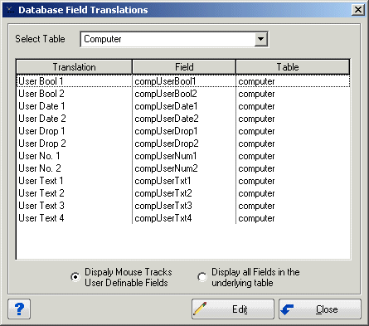The height and width of the screenshot is (326, 369).
Task: Sort by the Field column header
Action: pyautogui.click(x=184, y=67)
